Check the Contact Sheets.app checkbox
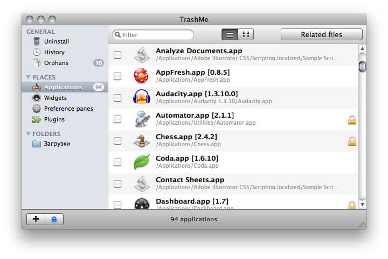The height and width of the screenshot is (259, 388). pos(117,184)
